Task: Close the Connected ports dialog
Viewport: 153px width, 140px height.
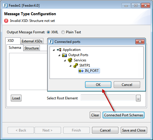Action: pyautogui.click(x=140, y=42)
